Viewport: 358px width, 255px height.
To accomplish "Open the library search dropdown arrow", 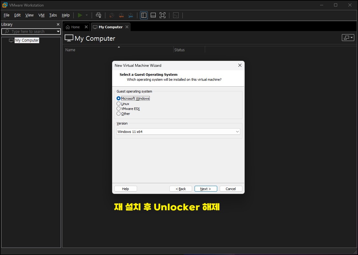I will click(x=58, y=31).
